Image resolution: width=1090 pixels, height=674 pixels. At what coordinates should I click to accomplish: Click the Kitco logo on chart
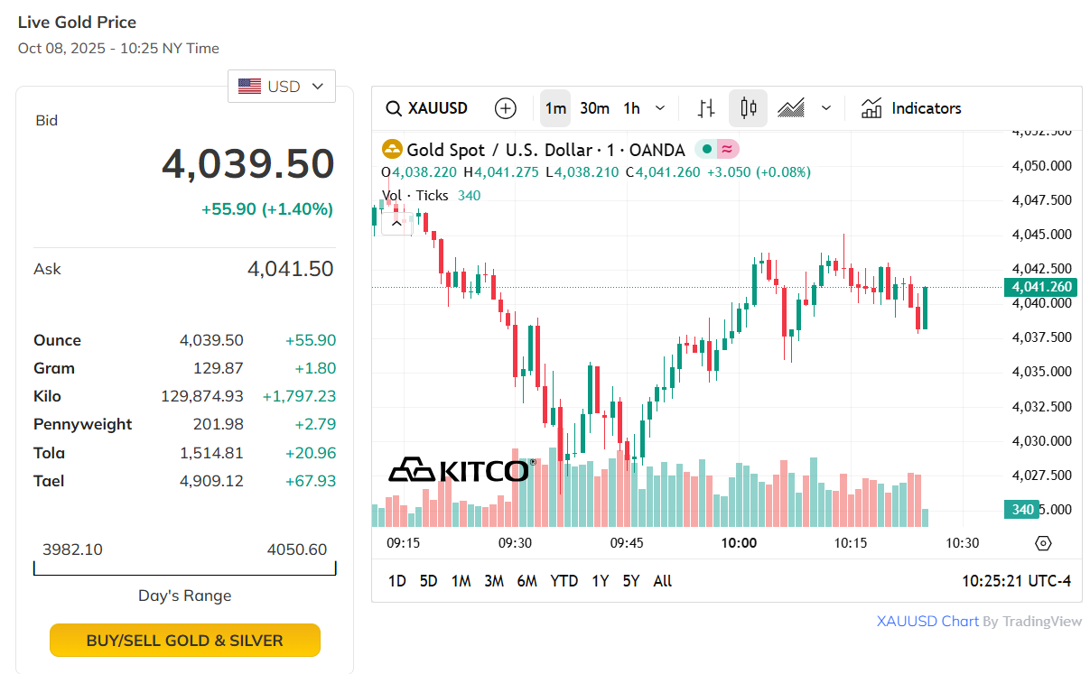pos(459,470)
